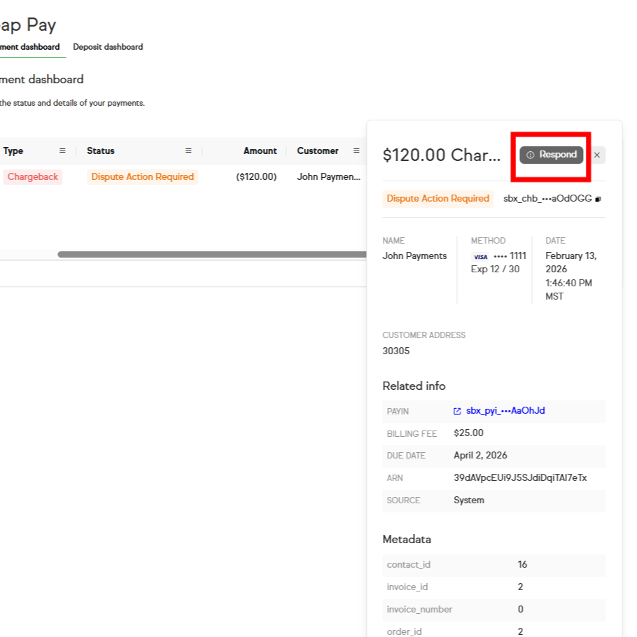Open the Customer column menu icon

[356, 151]
